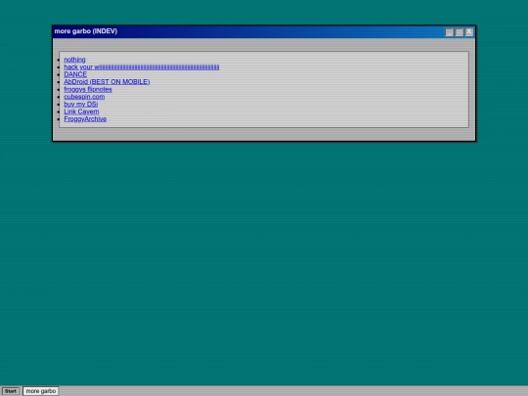Click the Start button on taskbar
The width and height of the screenshot is (528, 396).
(11, 391)
